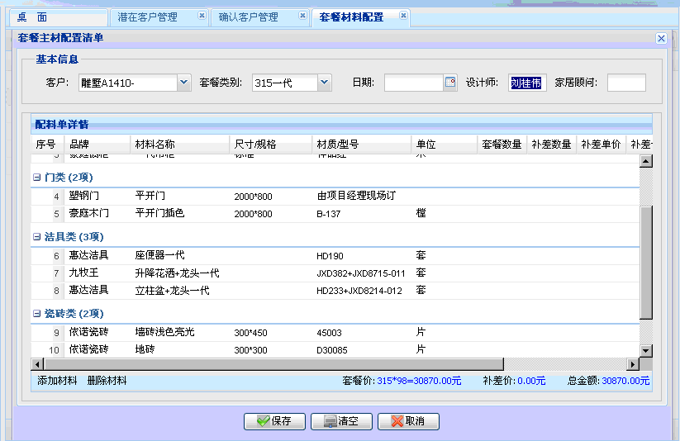Viewport: 680px width, 441px height.
Task: Close the 潜在客户管理 tab
Action: tap(202, 16)
